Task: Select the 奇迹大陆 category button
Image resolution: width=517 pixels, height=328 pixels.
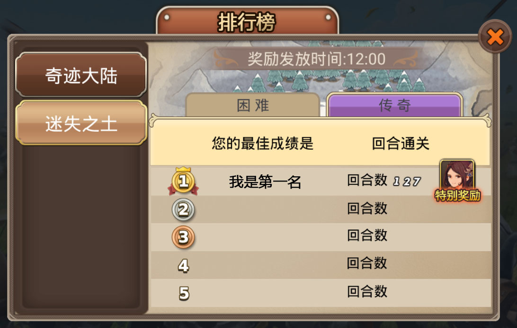Action: pyautogui.click(x=81, y=75)
